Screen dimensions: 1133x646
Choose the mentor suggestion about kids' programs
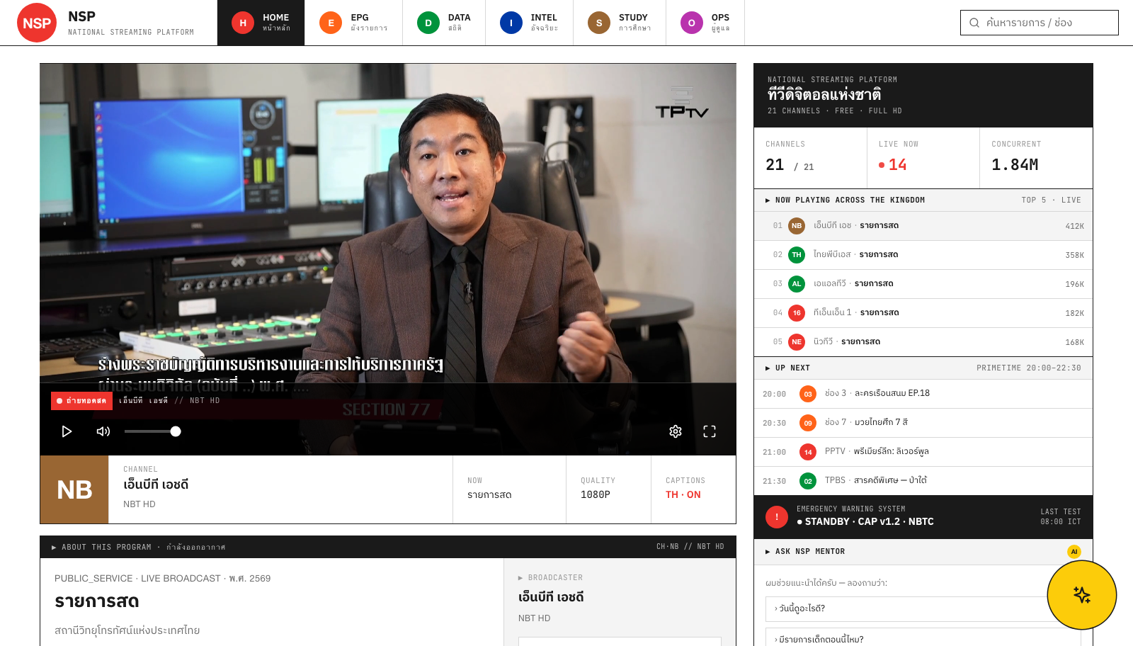[923, 637]
